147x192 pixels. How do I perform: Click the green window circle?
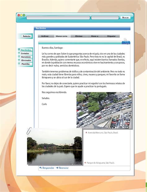point(24,15)
